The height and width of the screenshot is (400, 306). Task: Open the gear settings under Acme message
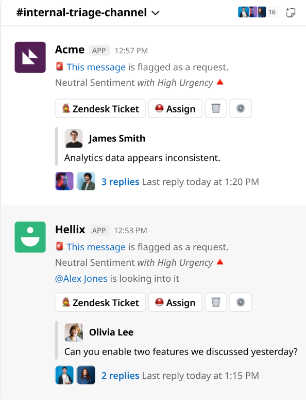point(241,108)
